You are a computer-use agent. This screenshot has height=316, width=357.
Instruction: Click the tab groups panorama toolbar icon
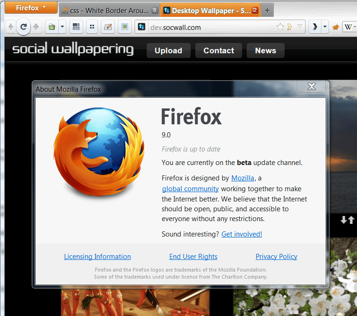(76, 27)
